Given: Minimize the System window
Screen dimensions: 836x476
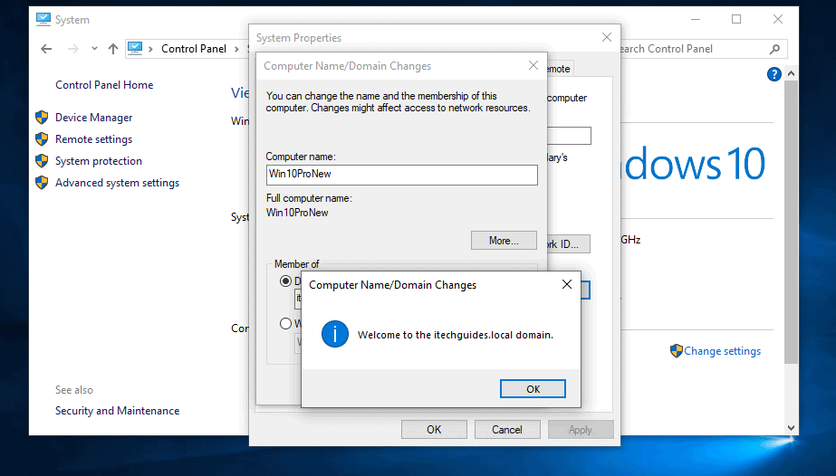Looking at the screenshot, I should point(696,20).
